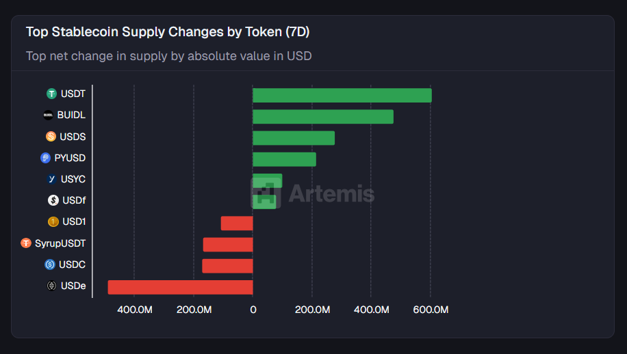Click the USDC token icon
This screenshot has height=354, width=627.
[50, 264]
